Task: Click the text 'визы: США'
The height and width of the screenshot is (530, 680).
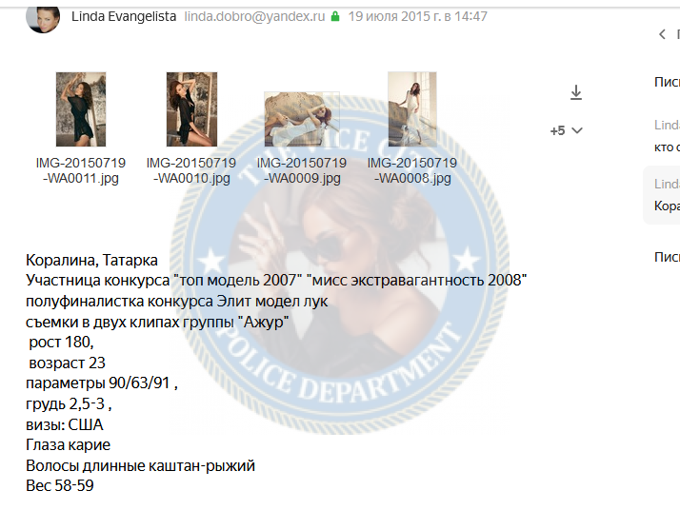Action: click(x=65, y=424)
